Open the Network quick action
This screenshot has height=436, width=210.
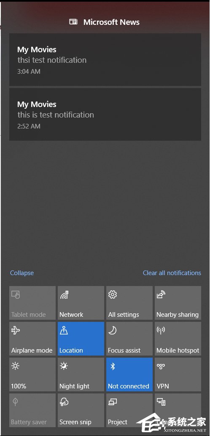(81, 303)
